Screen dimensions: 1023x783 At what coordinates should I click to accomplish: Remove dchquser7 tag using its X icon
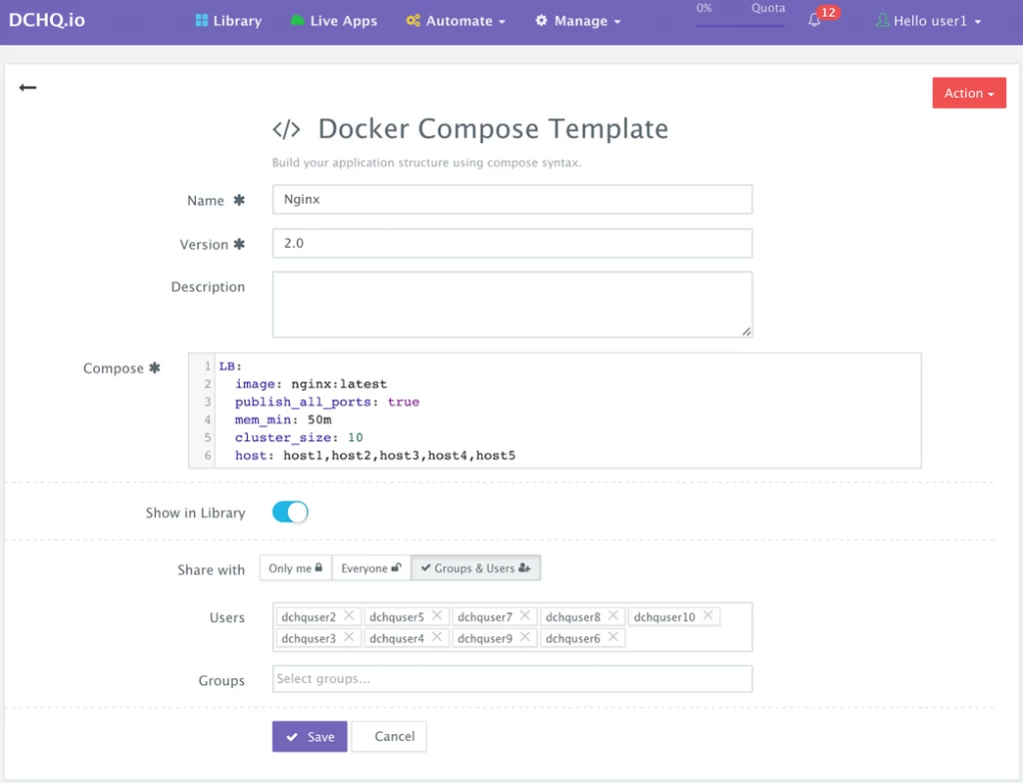point(525,615)
